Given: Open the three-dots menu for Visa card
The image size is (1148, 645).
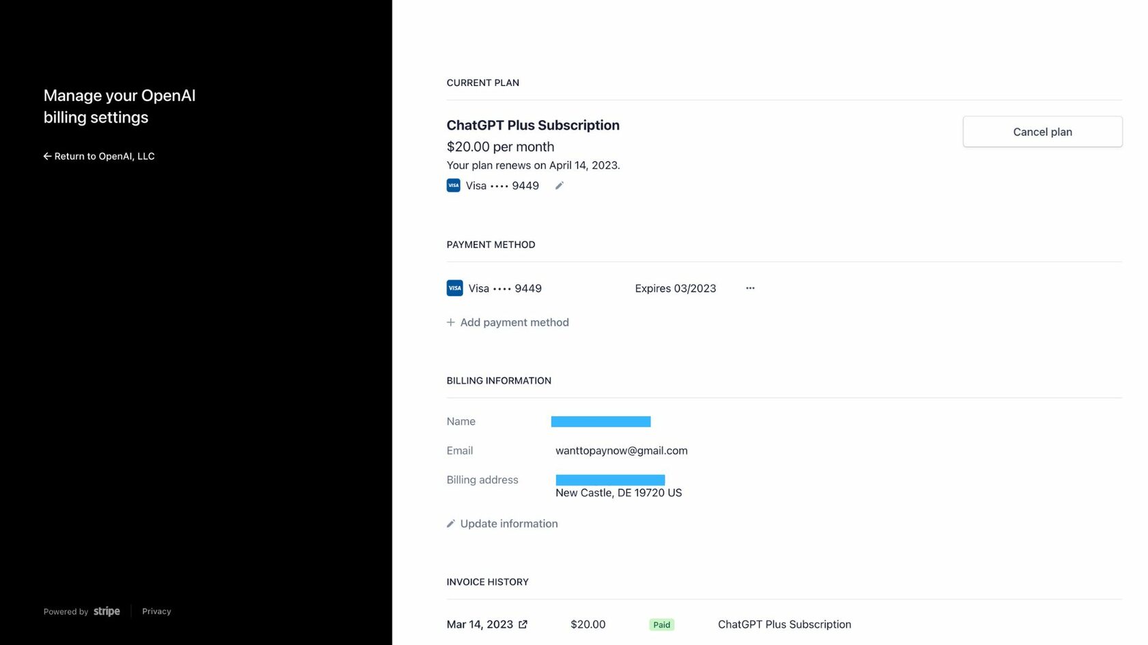Looking at the screenshot, I should click(x=750, y=288).
